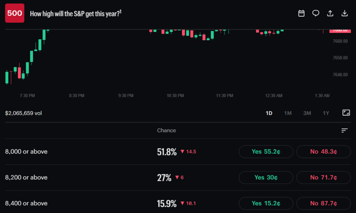
Task: Buy No at 48.3¢ for 8,000
Action: pyautogui.click(x=324, y=152)
